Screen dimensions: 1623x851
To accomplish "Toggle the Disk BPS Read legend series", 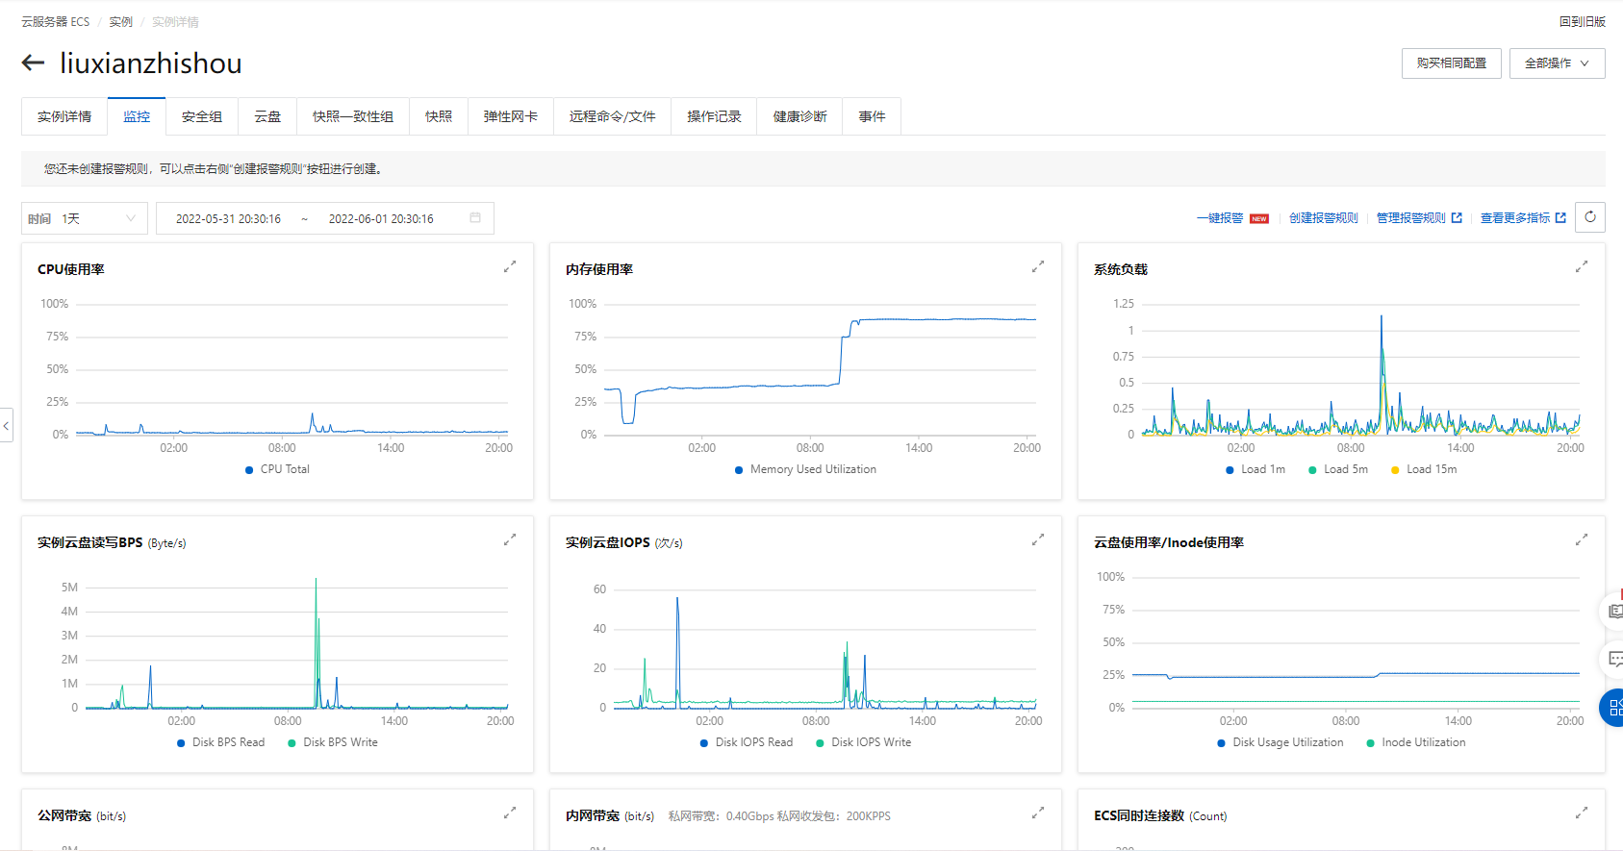I will (220, 742).
